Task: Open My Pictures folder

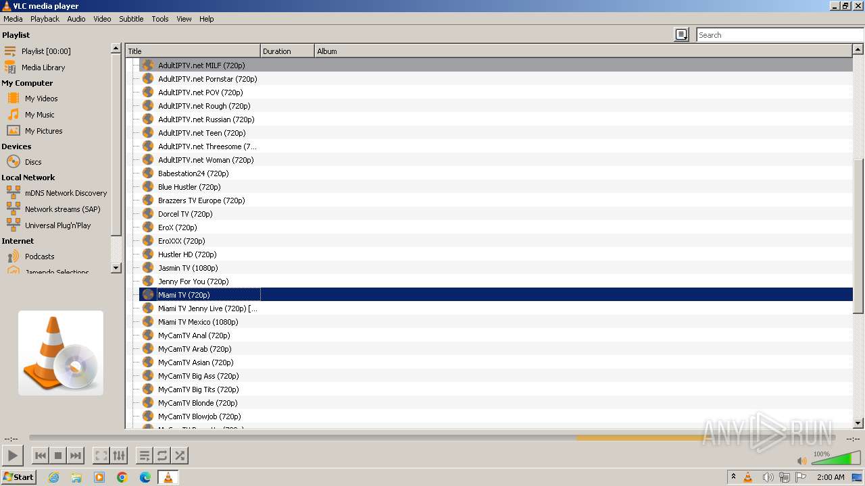Action: (x=44, y=131)
